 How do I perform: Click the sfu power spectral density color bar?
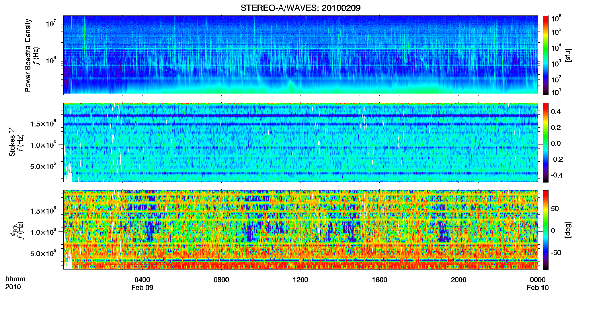coord(546,55)
